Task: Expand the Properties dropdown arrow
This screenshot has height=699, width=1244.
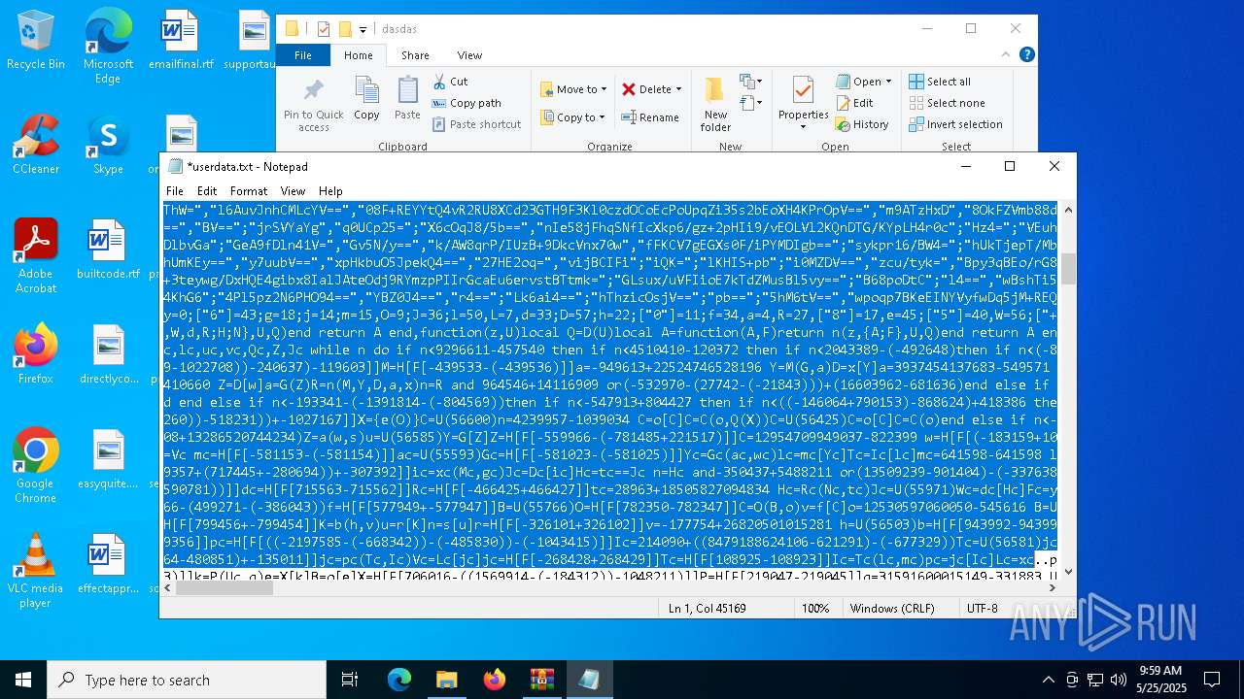Action: pyautogui.click(x=803, y=127)
